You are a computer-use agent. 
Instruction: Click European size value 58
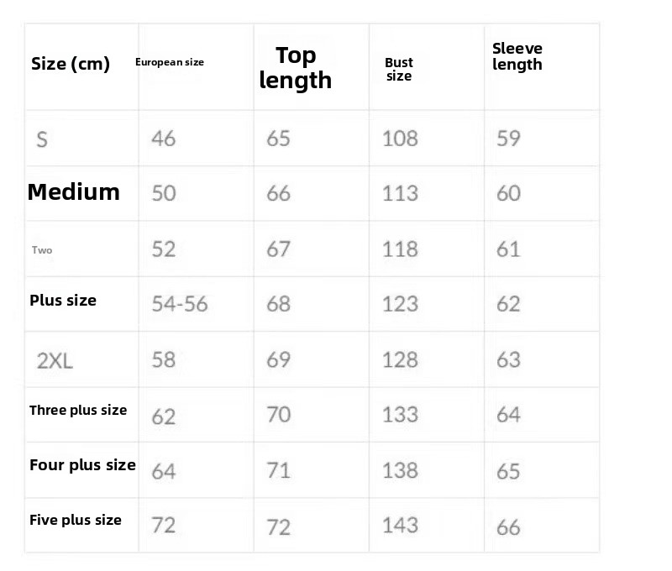click(x=163, y=359)
